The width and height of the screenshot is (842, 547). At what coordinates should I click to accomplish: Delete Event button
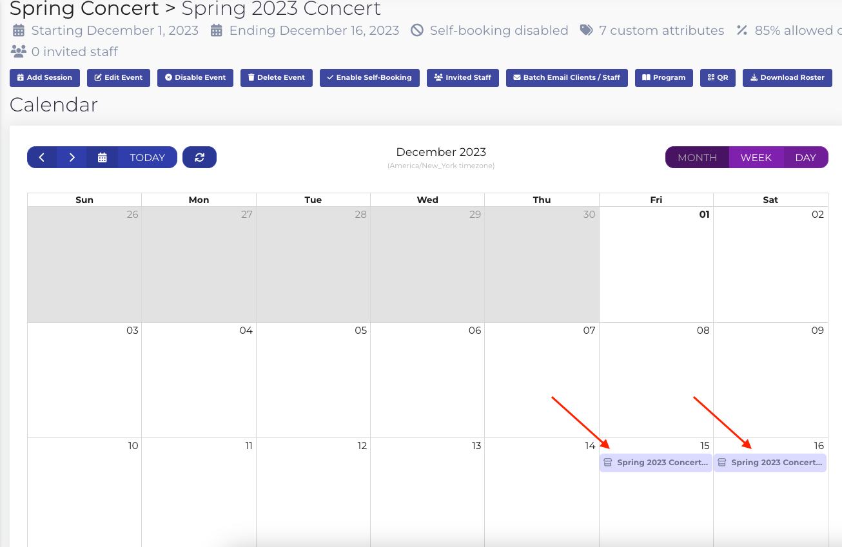(276, 77)
